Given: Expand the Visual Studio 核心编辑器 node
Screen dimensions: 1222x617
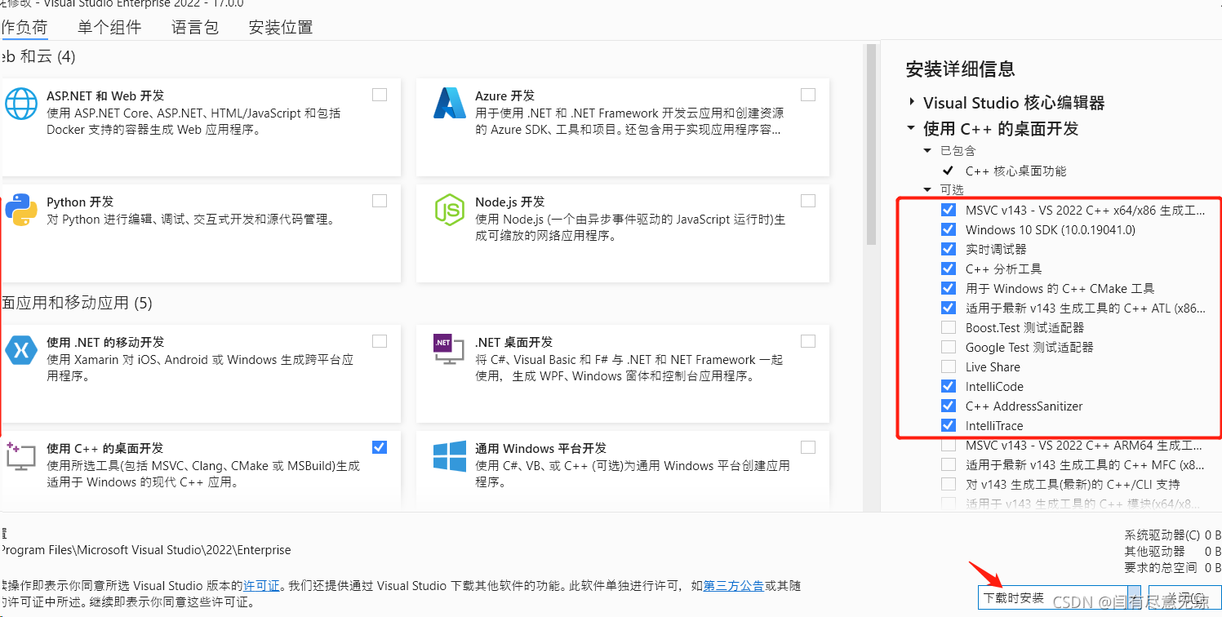Looking at the screenshot, I should [911, 103].
